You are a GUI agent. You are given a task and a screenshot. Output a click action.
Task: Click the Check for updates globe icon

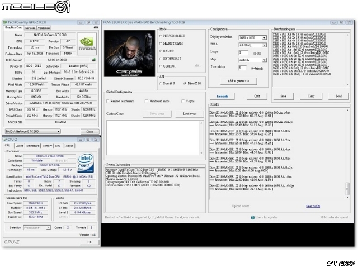(x=252, y=217)
